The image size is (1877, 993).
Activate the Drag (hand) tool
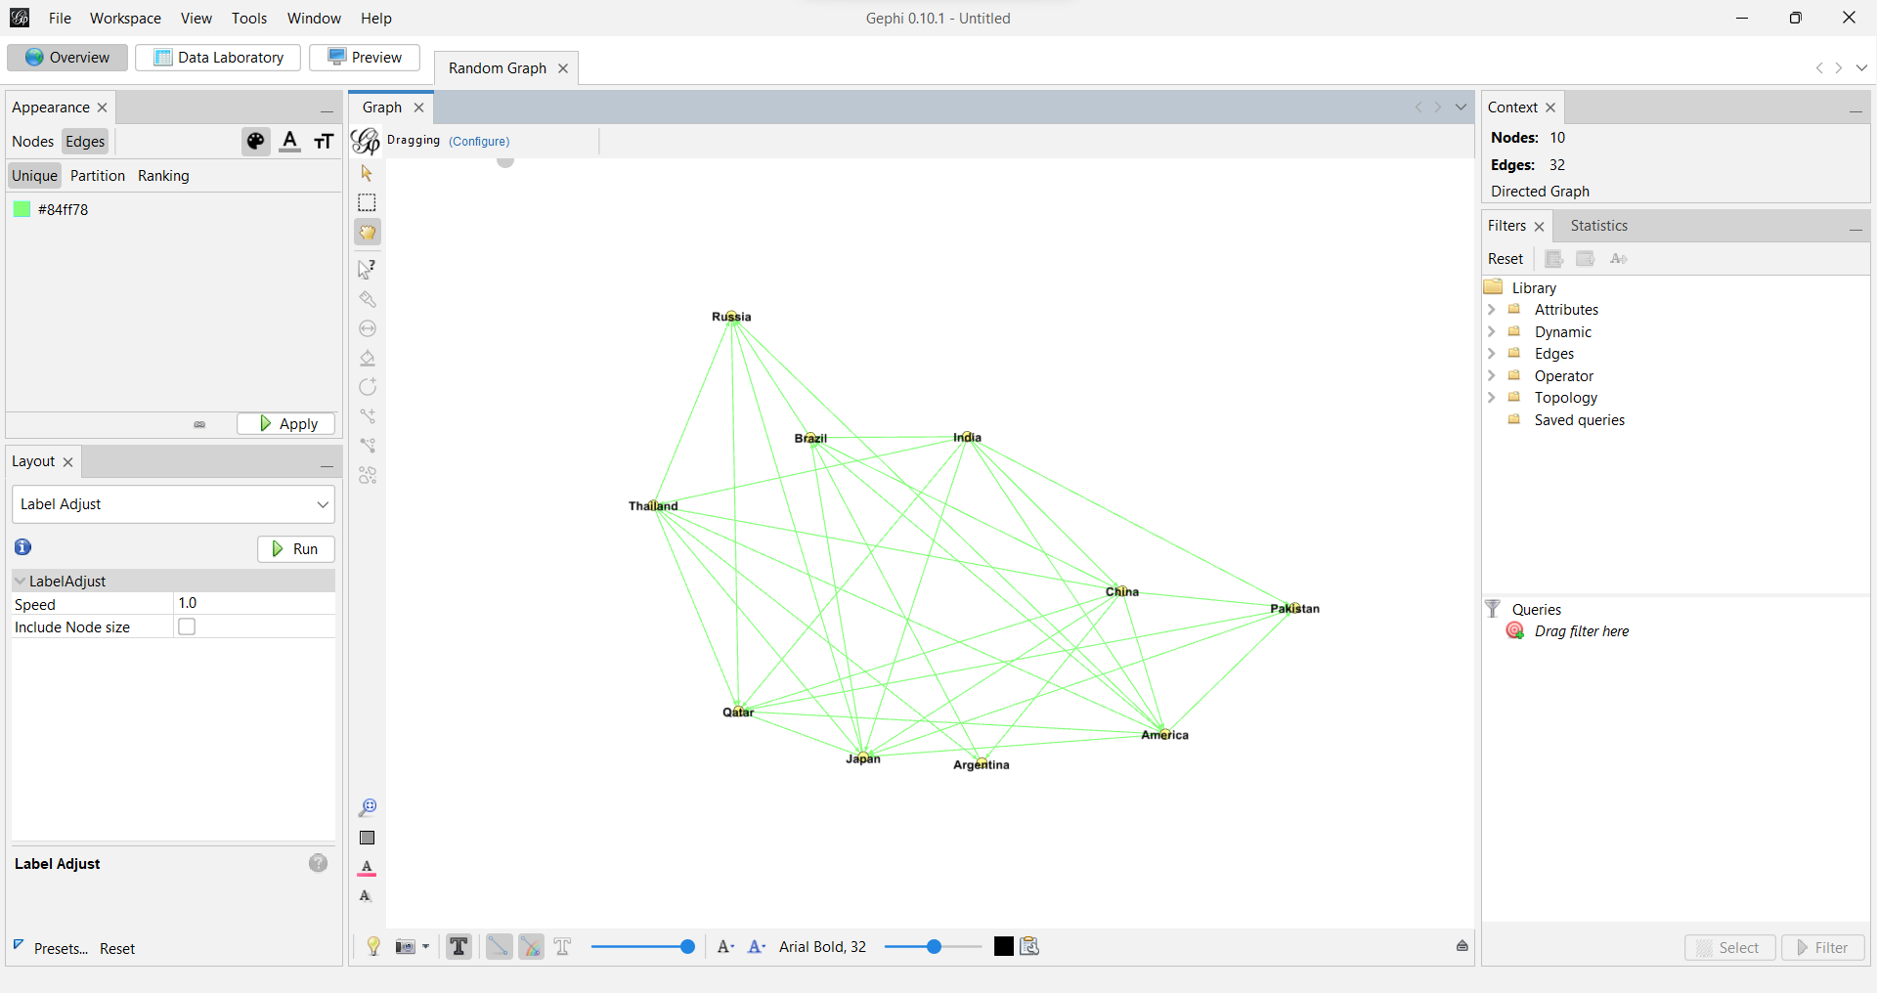pos(368,232)
